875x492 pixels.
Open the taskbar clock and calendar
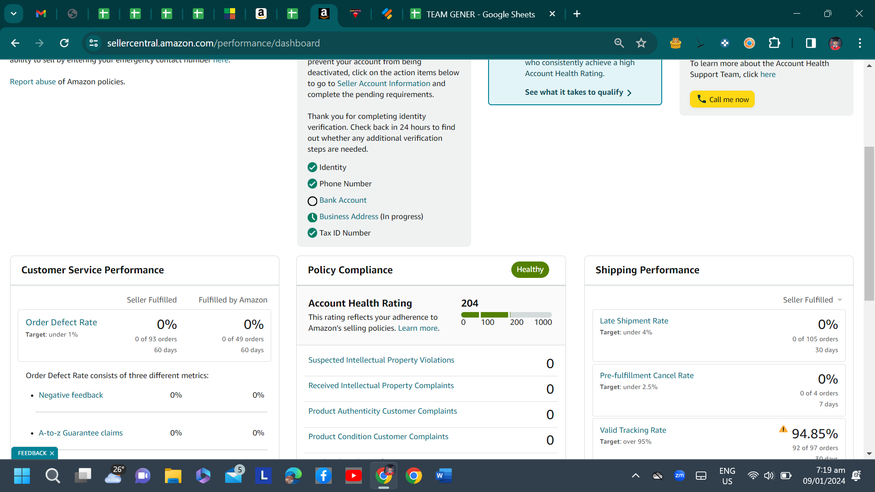(x=824, y=476)
